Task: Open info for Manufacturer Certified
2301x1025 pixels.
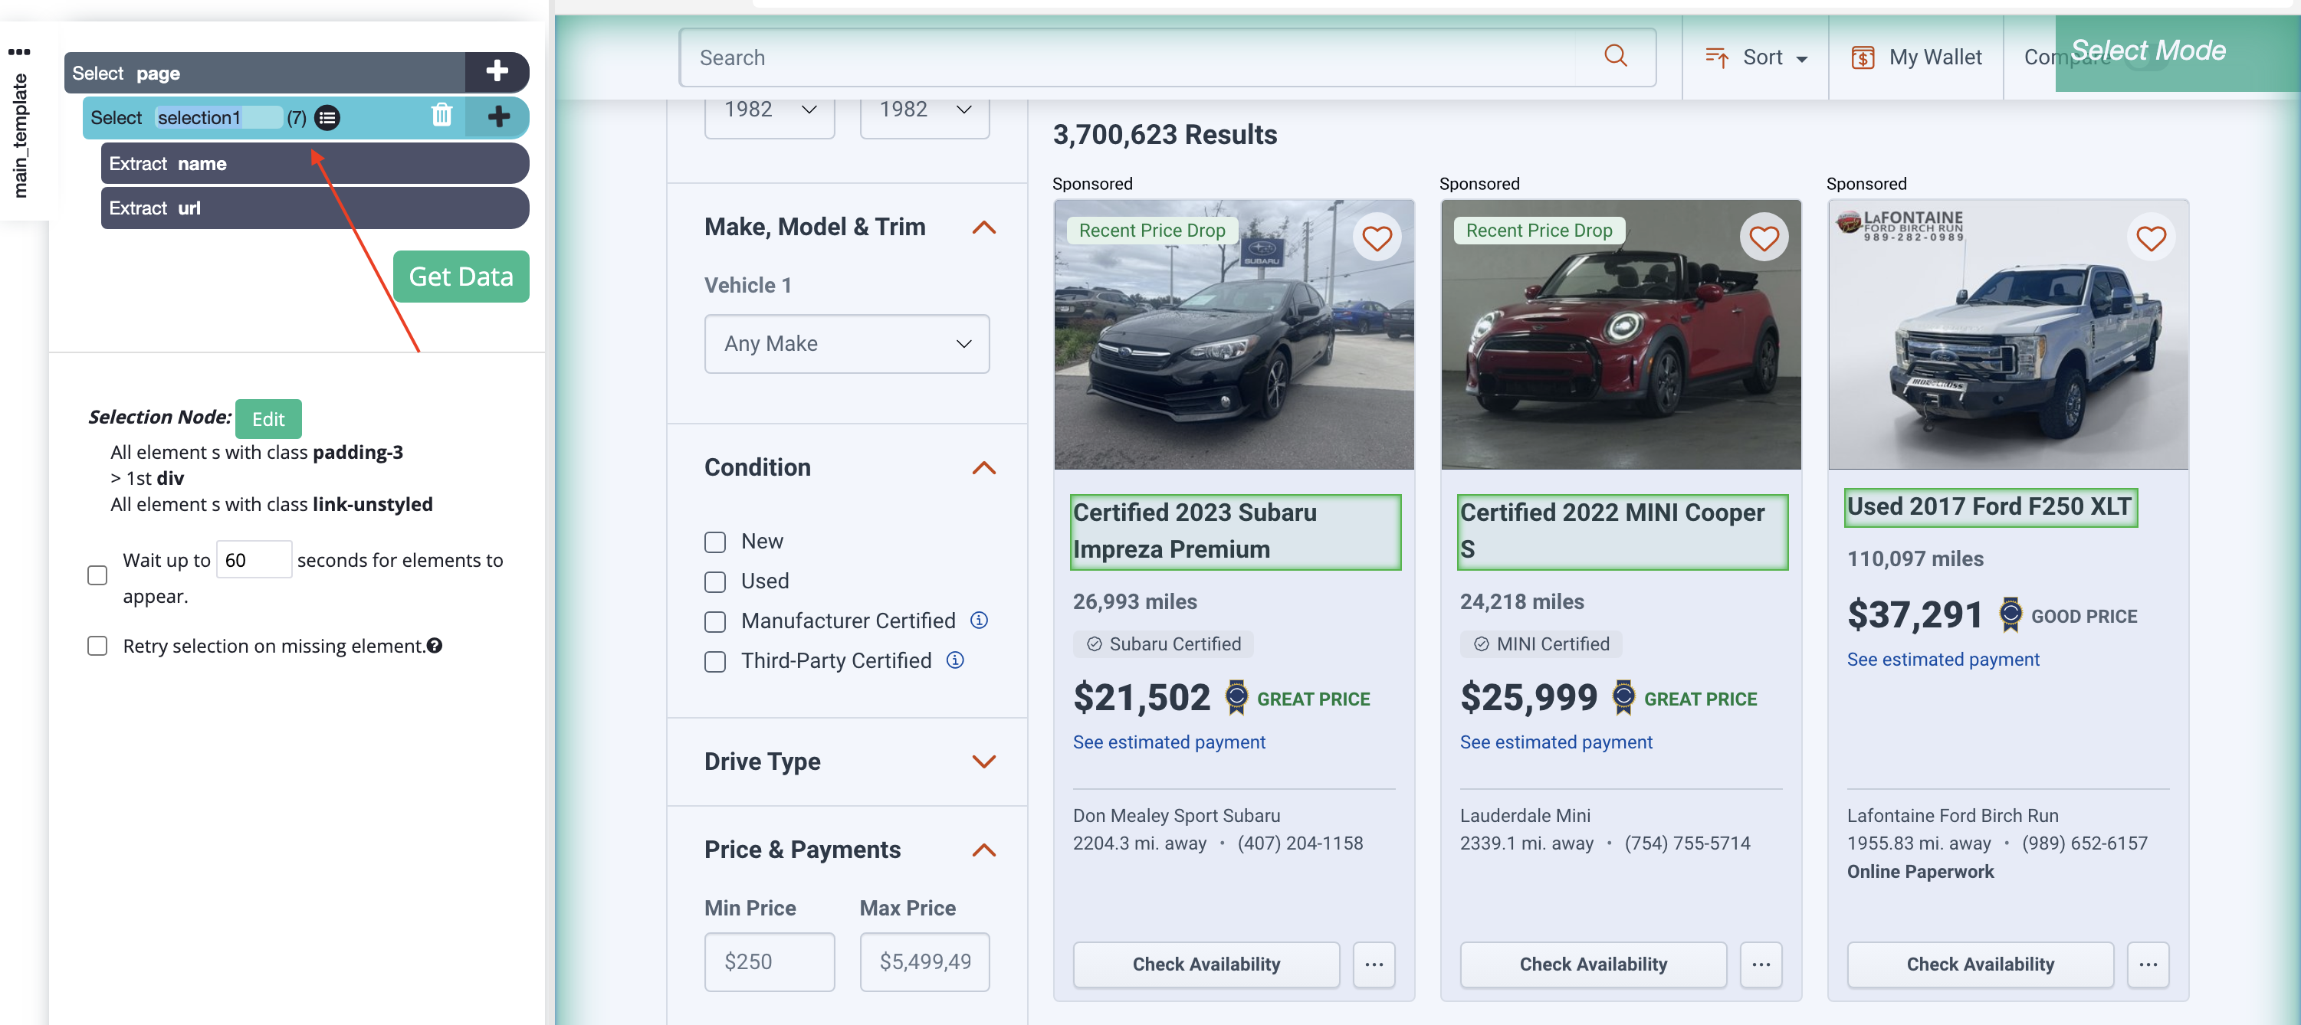Action: 979,620
